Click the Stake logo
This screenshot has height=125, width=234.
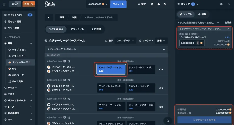click(x=50, y=4)
